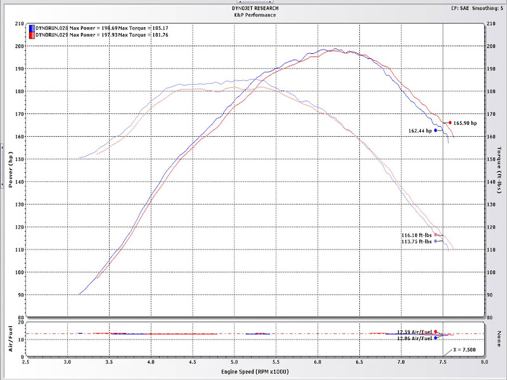Click the X = 7.500 cursor readout
Viewport: 507px width, 380px height.
[x=464, y=350]
